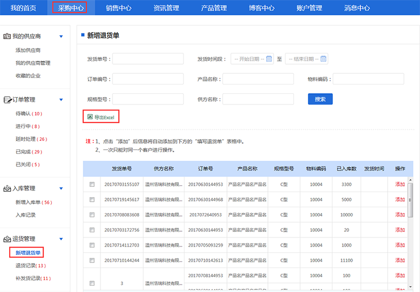
Task: Open 入库记录 in the sidebar
Action: 26,215
